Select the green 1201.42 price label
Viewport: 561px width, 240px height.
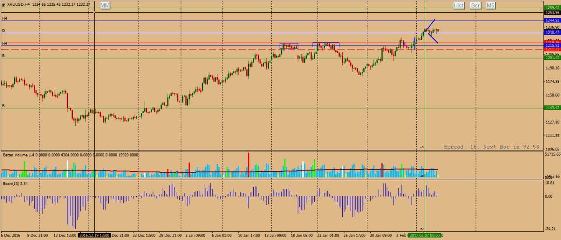point(552,58)
